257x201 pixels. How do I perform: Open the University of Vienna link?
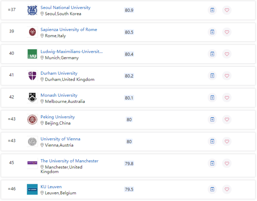click(60, 139)
